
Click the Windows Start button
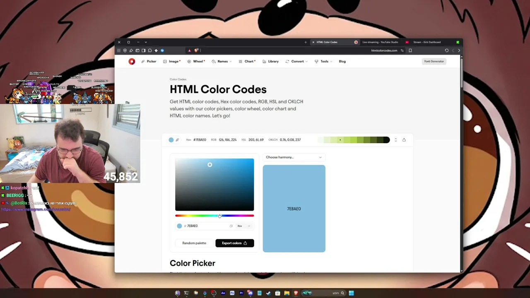351,293
